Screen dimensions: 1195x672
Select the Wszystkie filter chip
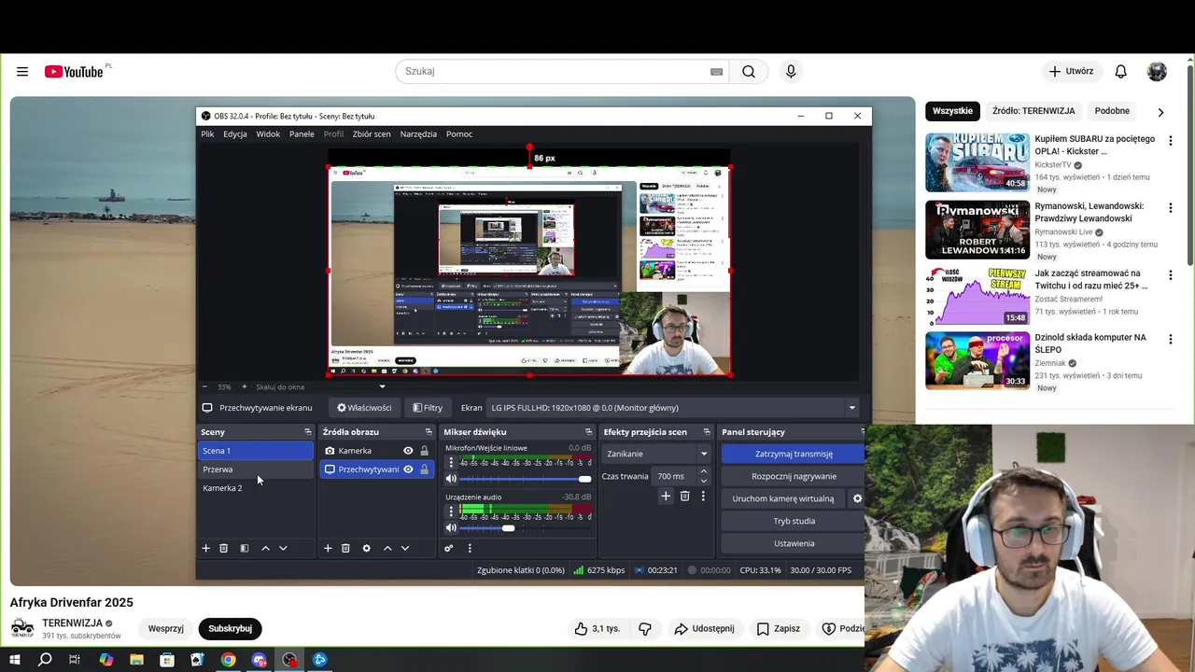[953, 111]
